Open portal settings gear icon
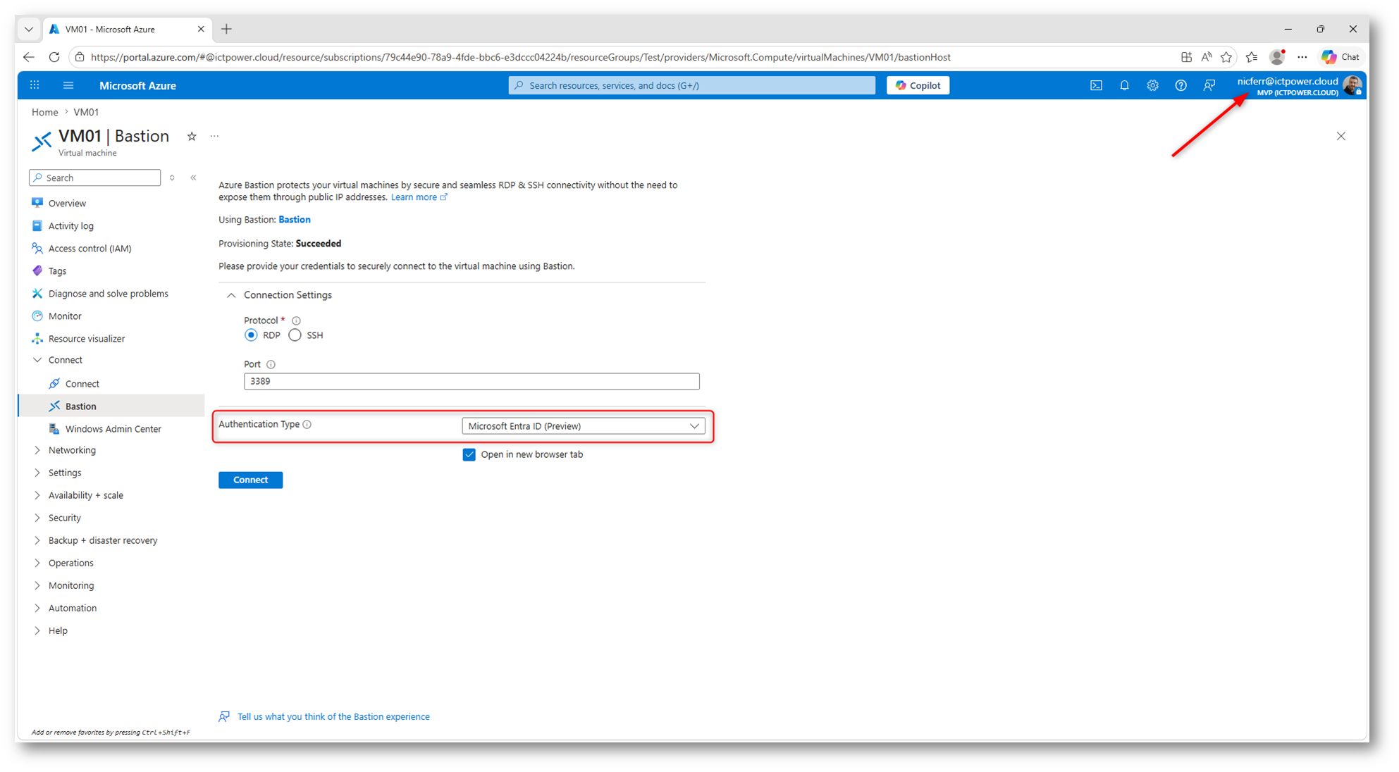Screen dimensions: 1399x772 [1152, 85]
